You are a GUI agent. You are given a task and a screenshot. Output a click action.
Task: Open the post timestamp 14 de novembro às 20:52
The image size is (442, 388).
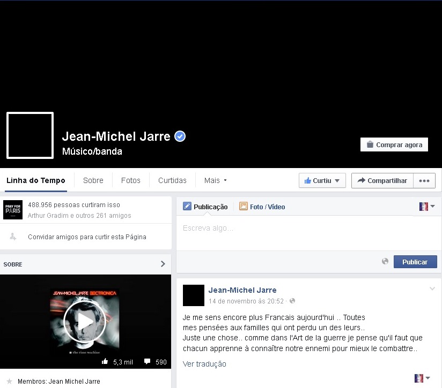coord(246,301)
